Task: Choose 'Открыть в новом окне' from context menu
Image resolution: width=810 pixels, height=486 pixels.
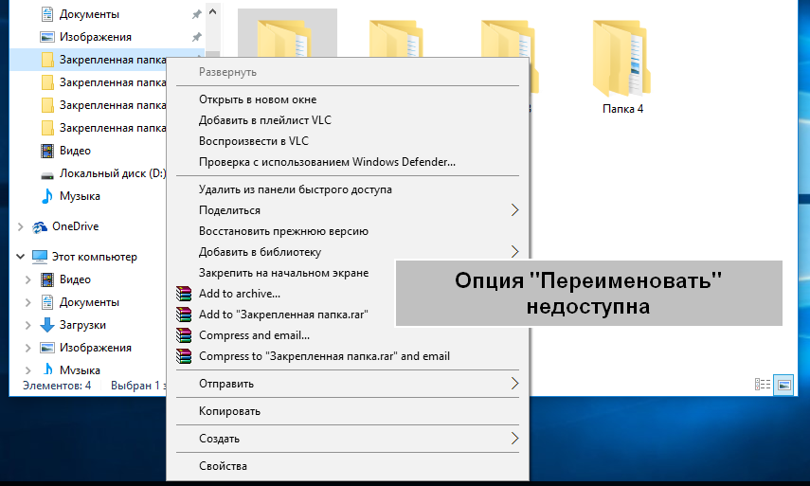Action: click(257, 99)
